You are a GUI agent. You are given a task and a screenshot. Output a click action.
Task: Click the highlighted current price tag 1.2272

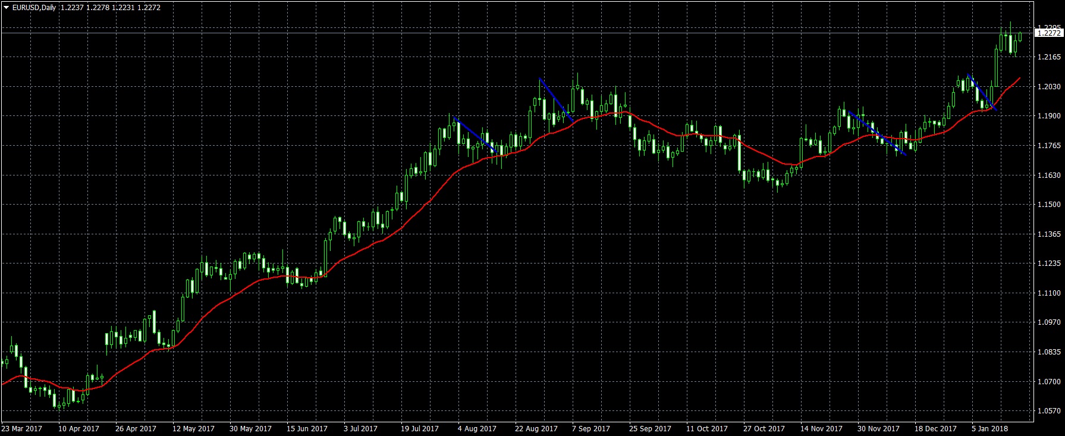(1049, 33)
